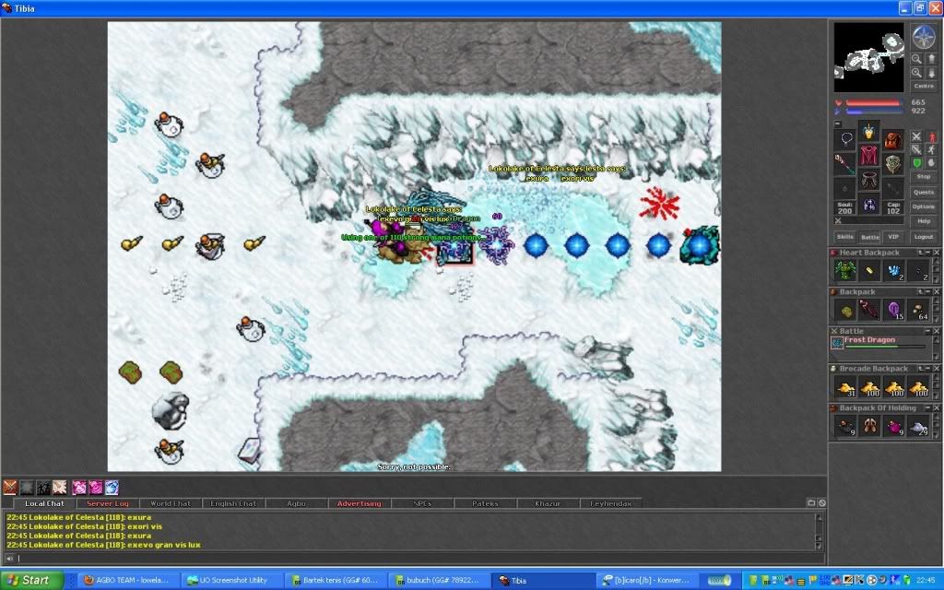Select purple rune stack of 15
Image resolution: width=944 pixels, height=590 pixels.
coord(894,310)
